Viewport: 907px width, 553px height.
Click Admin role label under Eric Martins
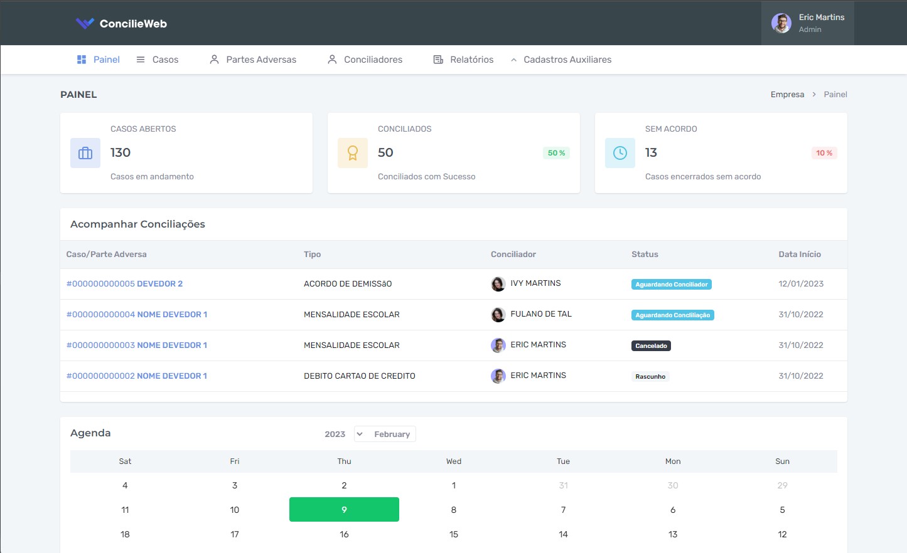(x=810, y=29)
